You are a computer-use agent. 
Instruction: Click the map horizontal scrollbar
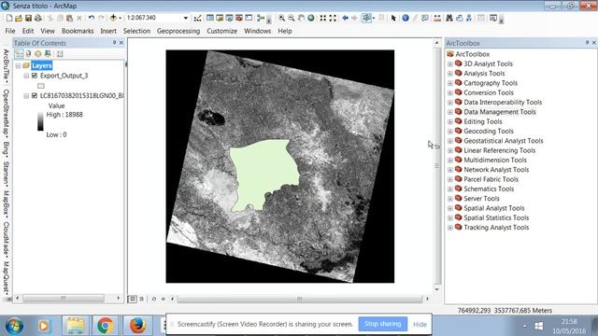pos(299,299)
